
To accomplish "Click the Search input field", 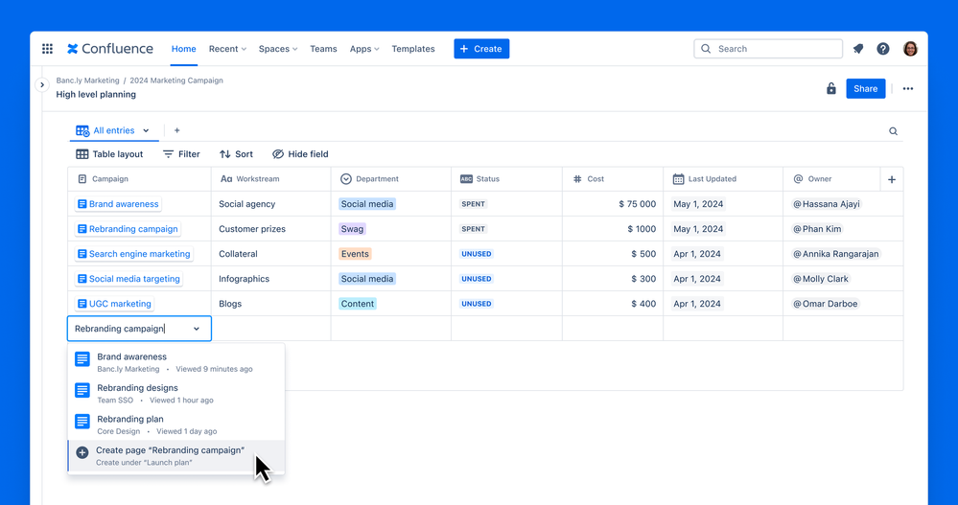I will (x=768, y=49).
